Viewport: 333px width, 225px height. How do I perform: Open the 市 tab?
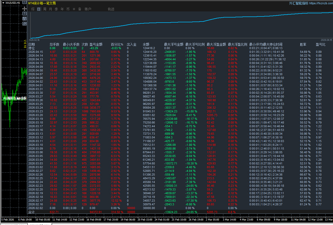click(68, 9)
